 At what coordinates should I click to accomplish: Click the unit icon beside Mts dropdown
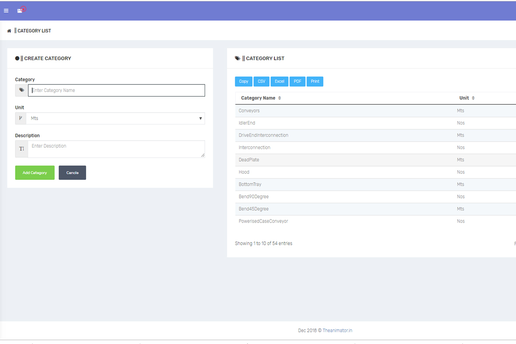click(21, 118)
